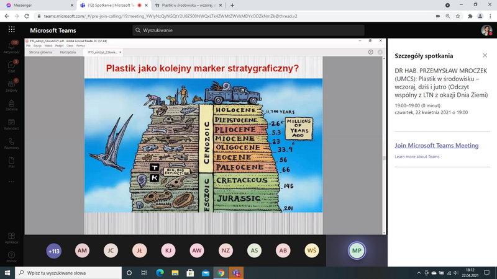Switch to the Messenger browser tab
The width and height of the screenshot is (497, 279).
38,5
